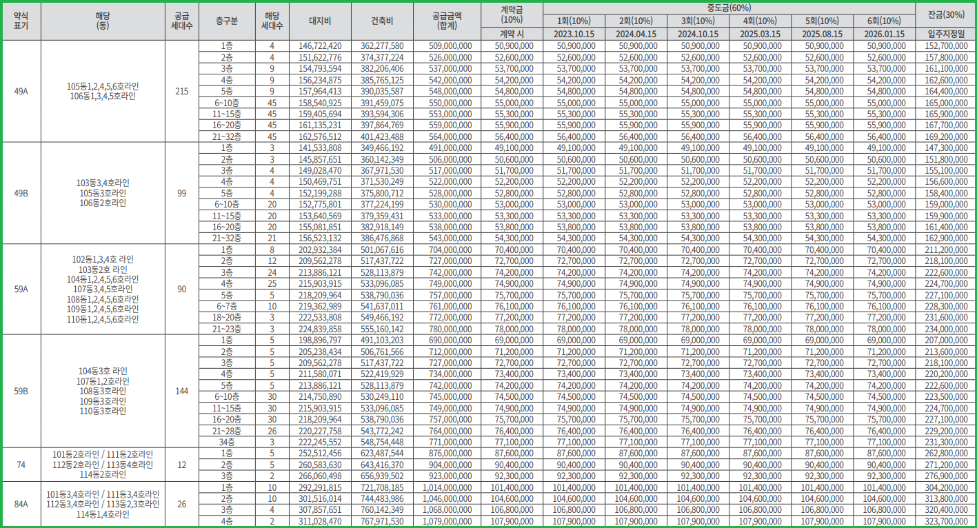Click the 공급세대수 header cell

click(x=182, y=21)
